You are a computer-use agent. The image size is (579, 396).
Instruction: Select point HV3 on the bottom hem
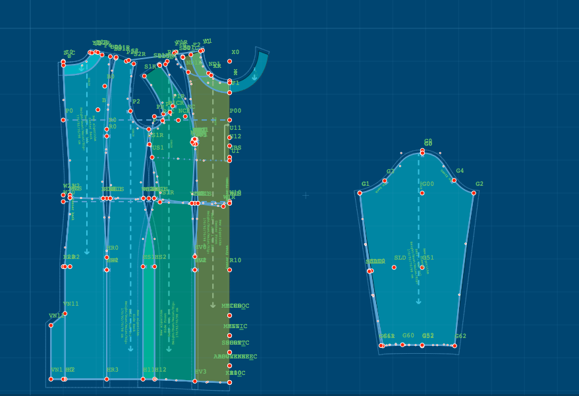pos(195,380)
